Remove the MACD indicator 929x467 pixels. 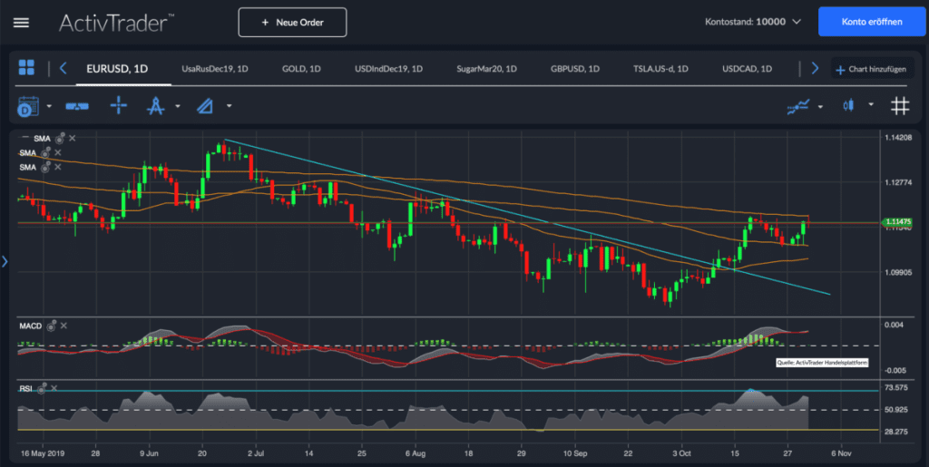click(64, 326)
